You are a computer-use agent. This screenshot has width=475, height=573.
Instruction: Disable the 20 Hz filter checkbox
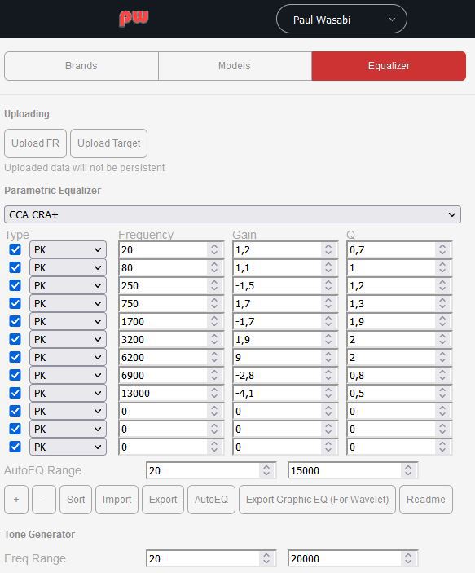tap(15, 249)
